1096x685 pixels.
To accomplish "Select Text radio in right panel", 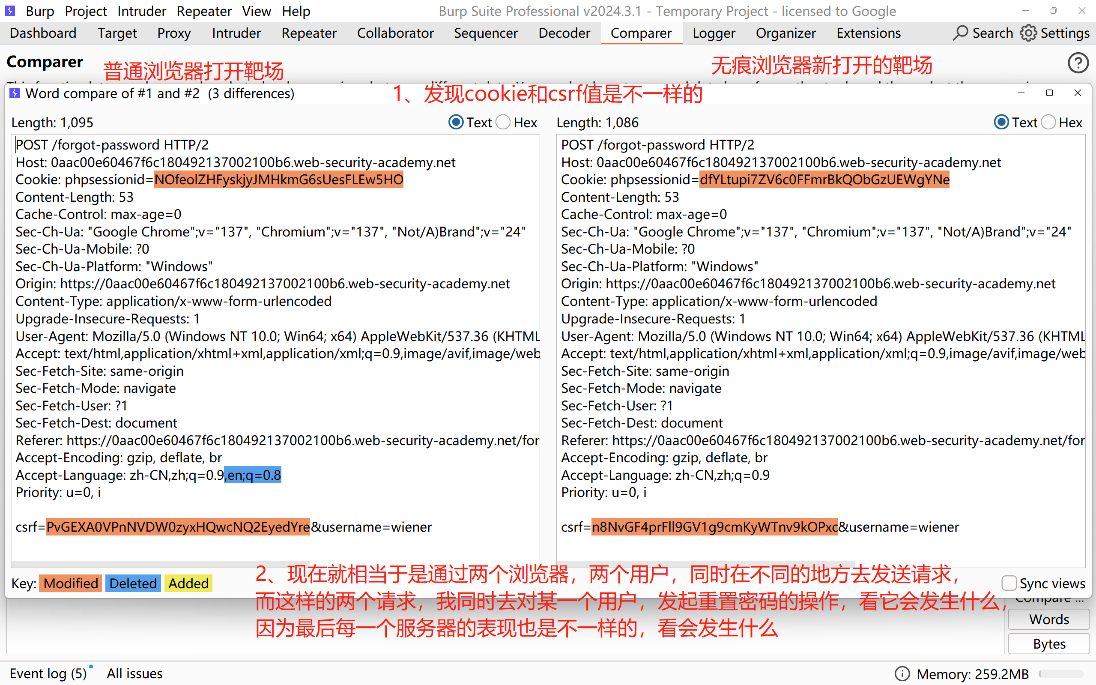I will (1001, 123).
